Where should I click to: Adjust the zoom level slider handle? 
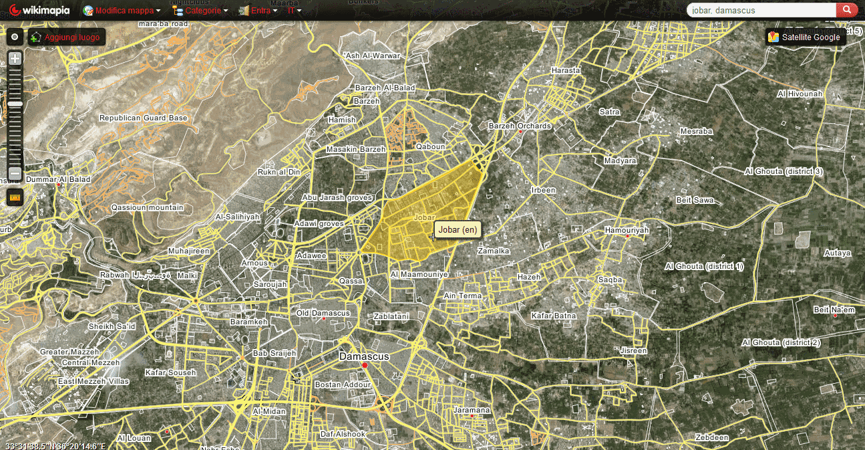[x=14, y=103]
